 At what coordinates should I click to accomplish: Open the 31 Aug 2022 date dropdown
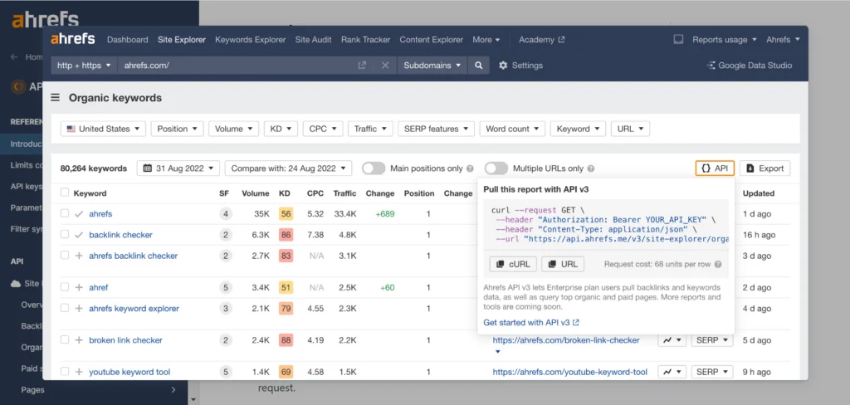(178, 168)
